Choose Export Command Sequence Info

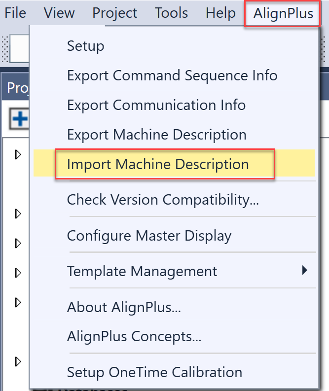point(172,76)
